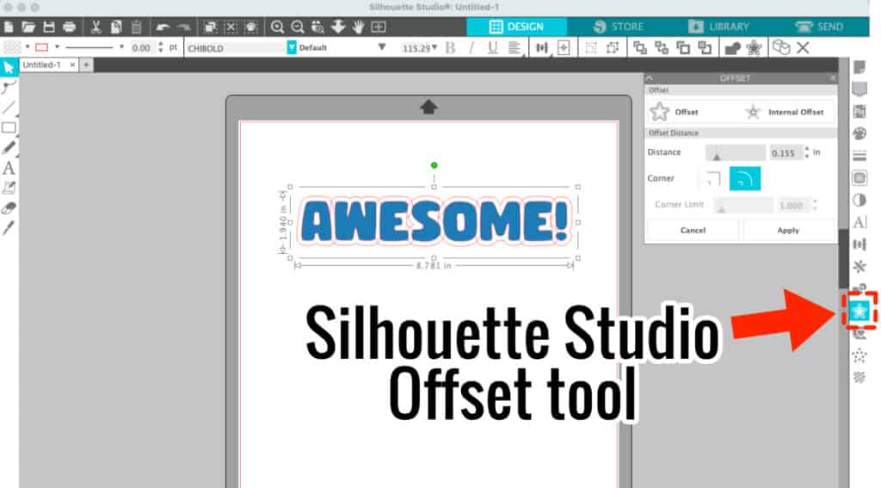
Task: Zoom out using the magnifier minus icon
Action: (x=297, y=27)
